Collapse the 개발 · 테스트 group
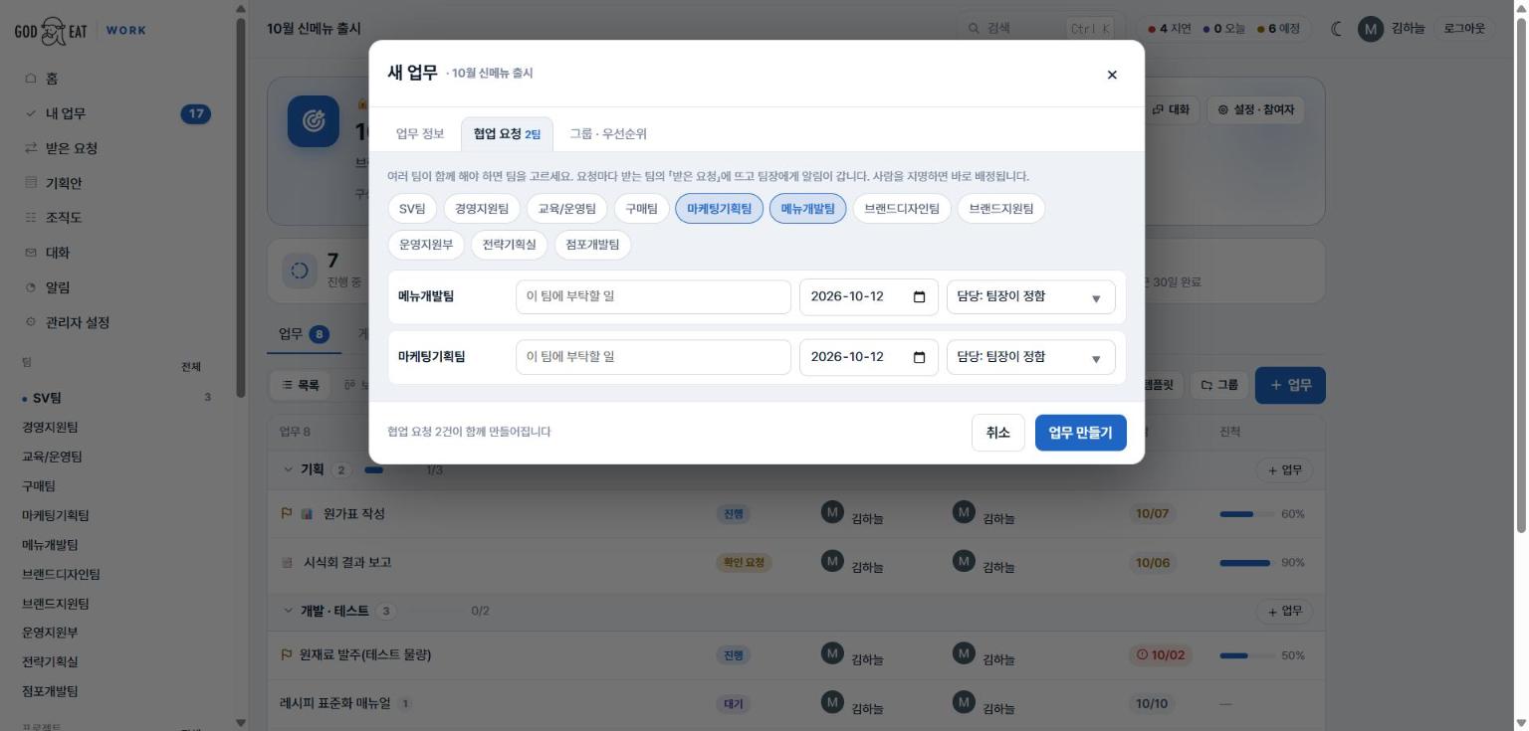 click(289, 611)
